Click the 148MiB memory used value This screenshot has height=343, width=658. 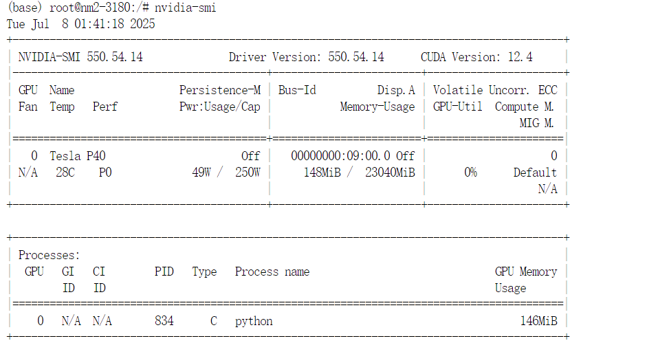322,173
